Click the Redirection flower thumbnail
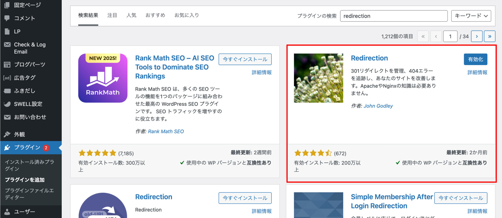 [318, 78]
